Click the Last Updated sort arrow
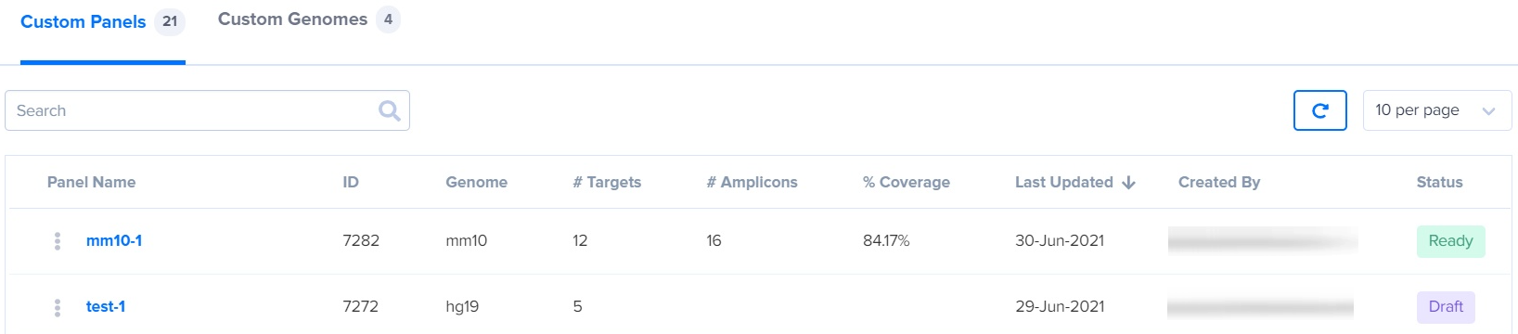The image size is (1518, 334). (x=1129, y=183)
